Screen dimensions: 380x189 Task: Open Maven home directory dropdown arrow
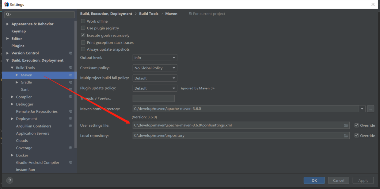click(362, 109)
